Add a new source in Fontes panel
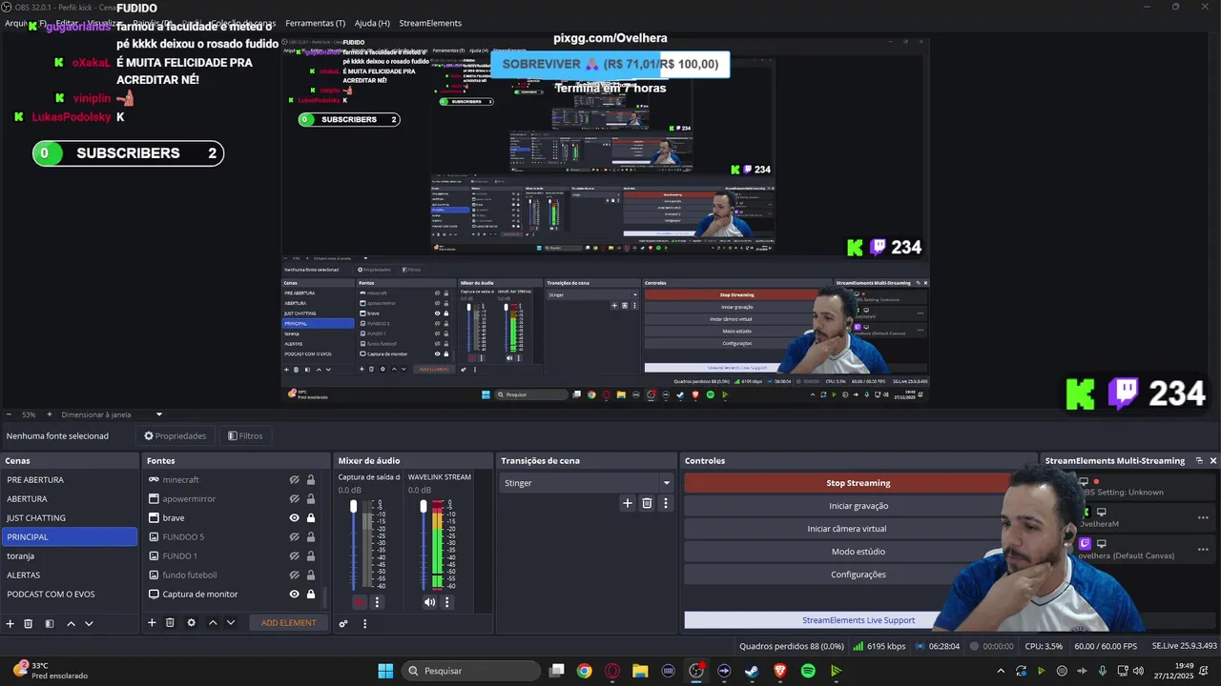 [x=152, y=622]
